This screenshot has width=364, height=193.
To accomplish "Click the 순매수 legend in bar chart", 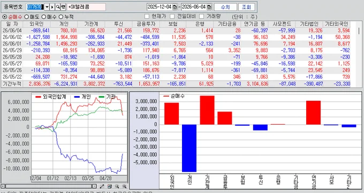I will coord(174,96).
